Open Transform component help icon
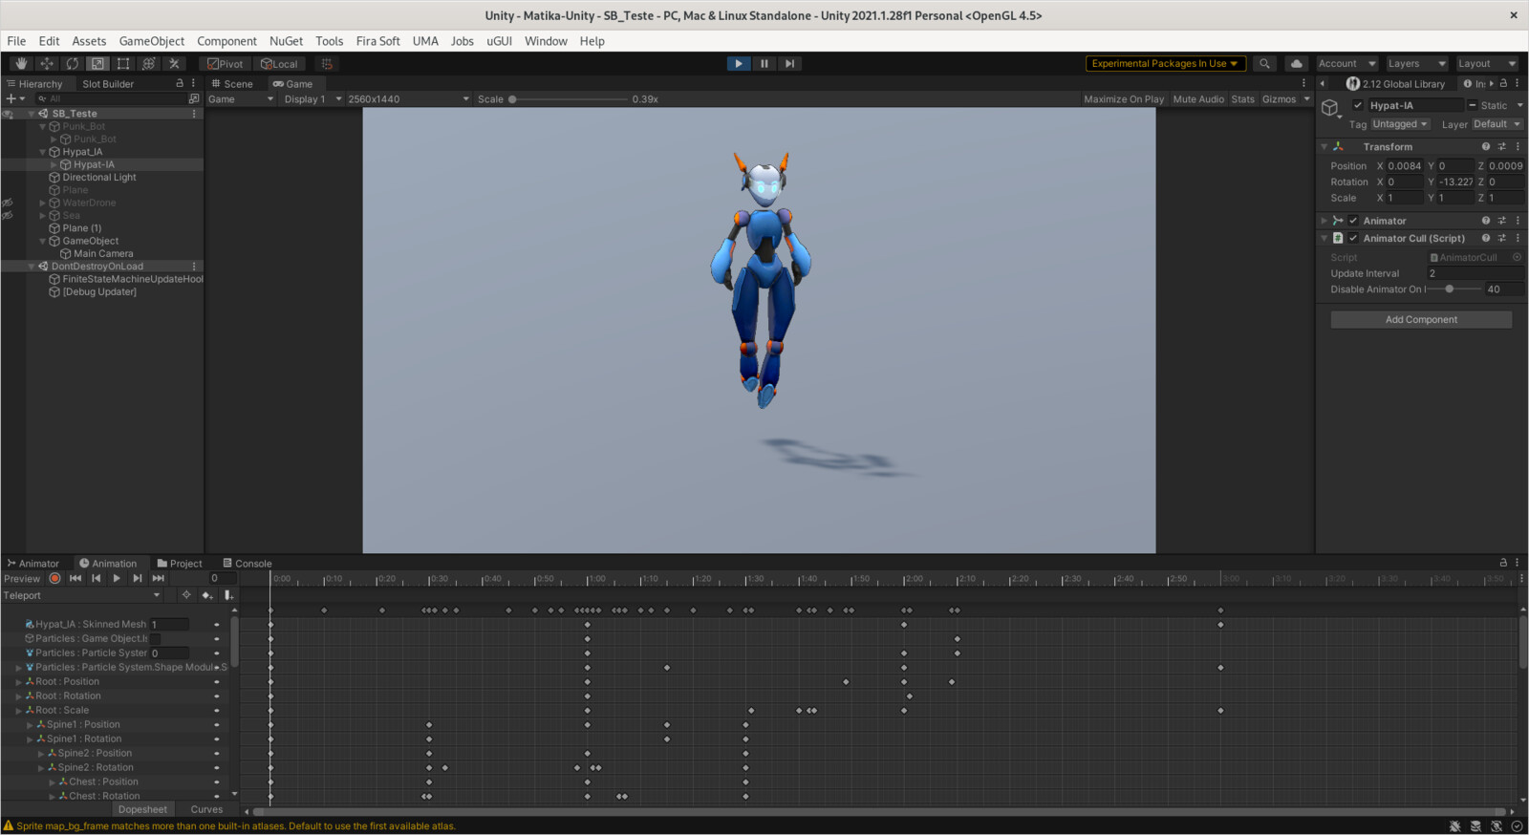The image size is (1529, 835). click(x=1486, y=147)
